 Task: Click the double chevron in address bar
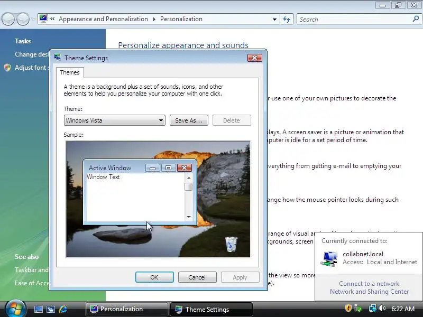coord(52,19)
